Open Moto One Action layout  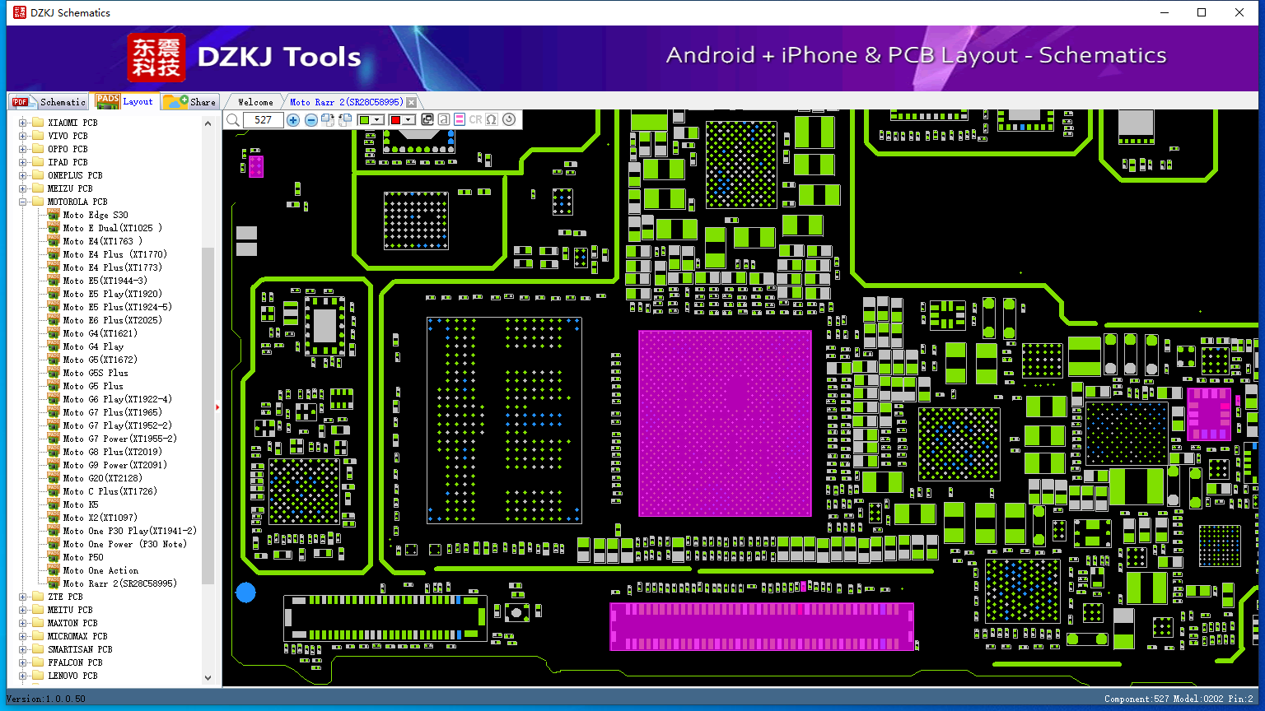[x=100, y=570]
